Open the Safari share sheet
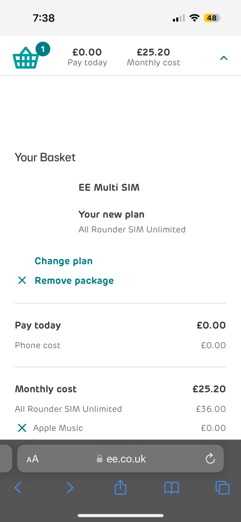 [x=120, y=487]
